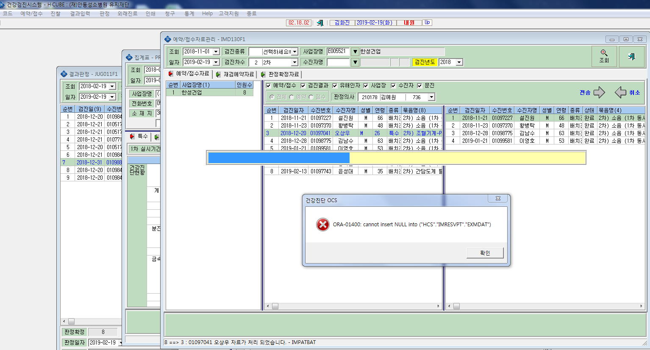Click the 전송 right arrow icon
The image size is (650, 350).
click(599, 92)
